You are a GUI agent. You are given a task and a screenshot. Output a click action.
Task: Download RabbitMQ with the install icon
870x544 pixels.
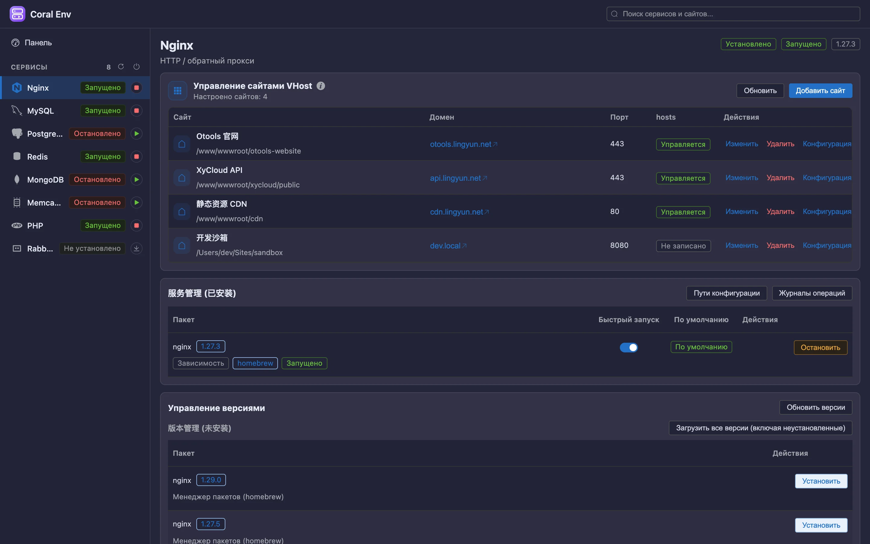tap(136, 249)
